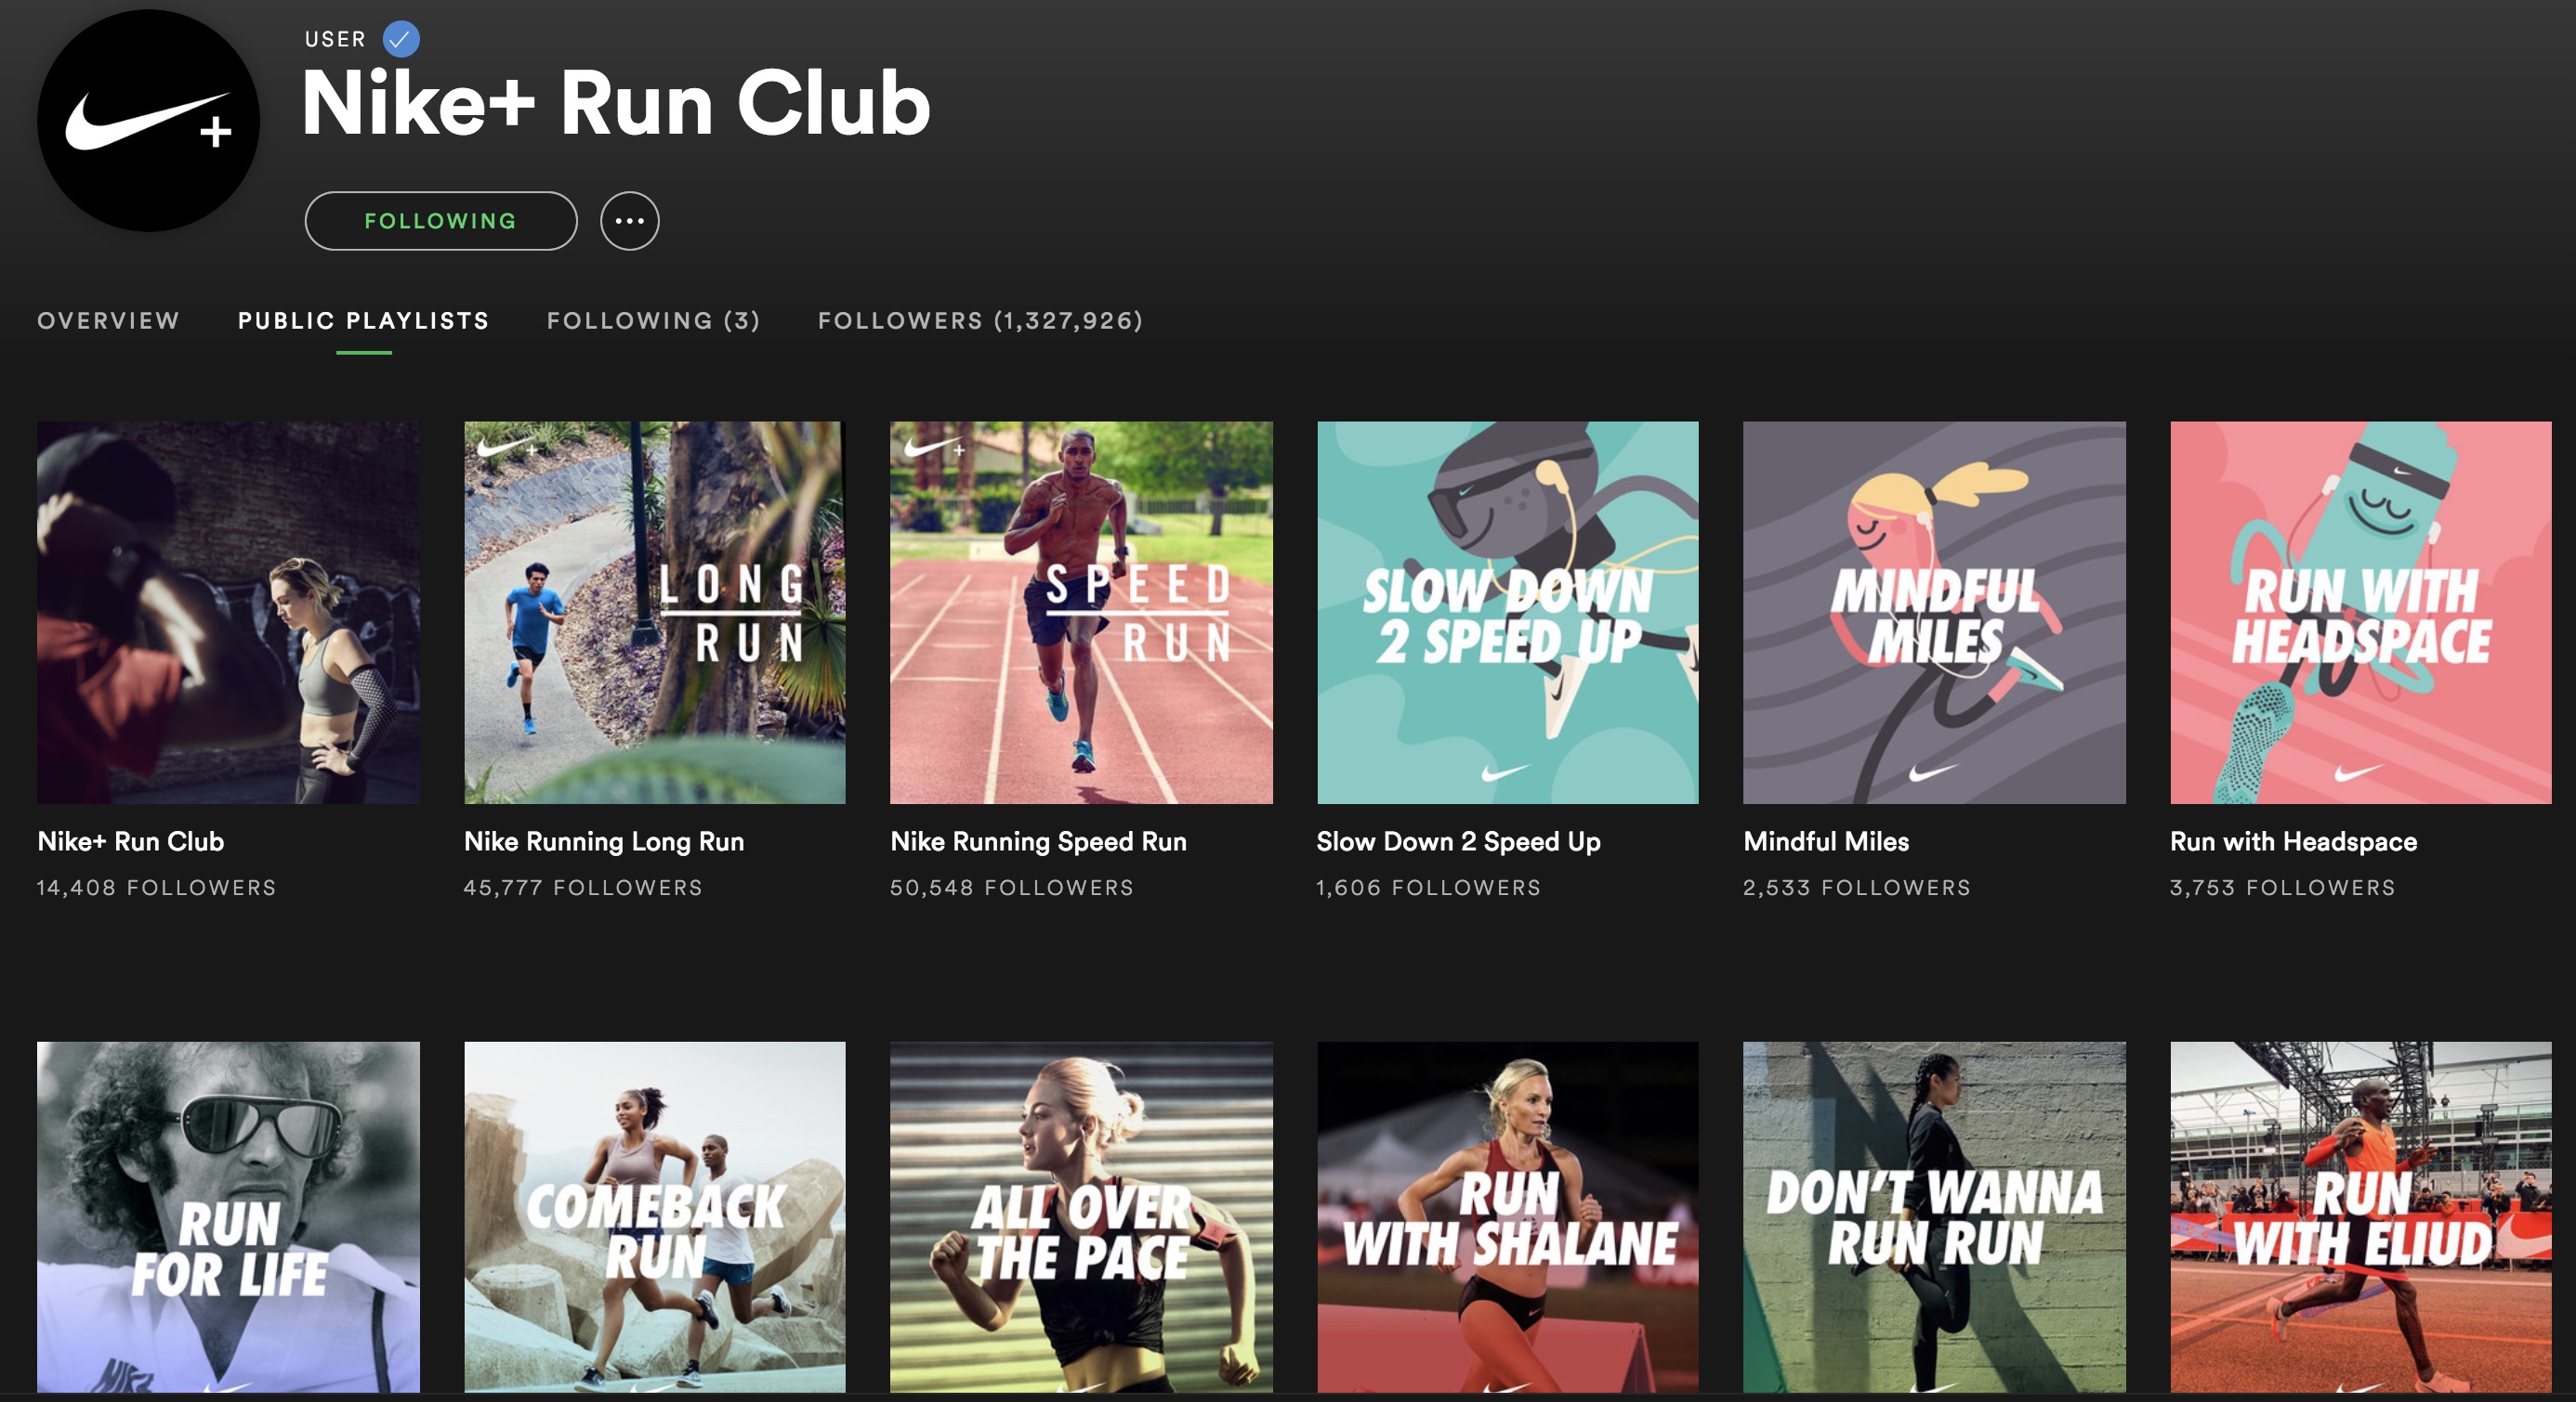Click 'Slow Down 2 Speed Up' title link
The image size is (2576, 1402).
tap(1458, 841)
